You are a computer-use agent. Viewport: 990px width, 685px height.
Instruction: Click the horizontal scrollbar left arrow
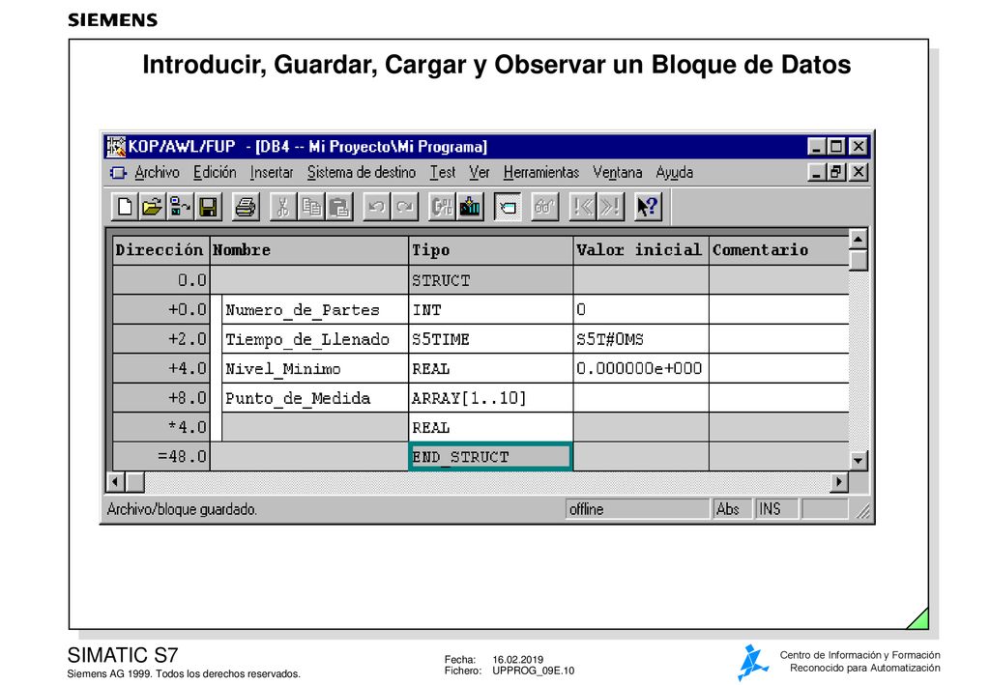(115, 482)
